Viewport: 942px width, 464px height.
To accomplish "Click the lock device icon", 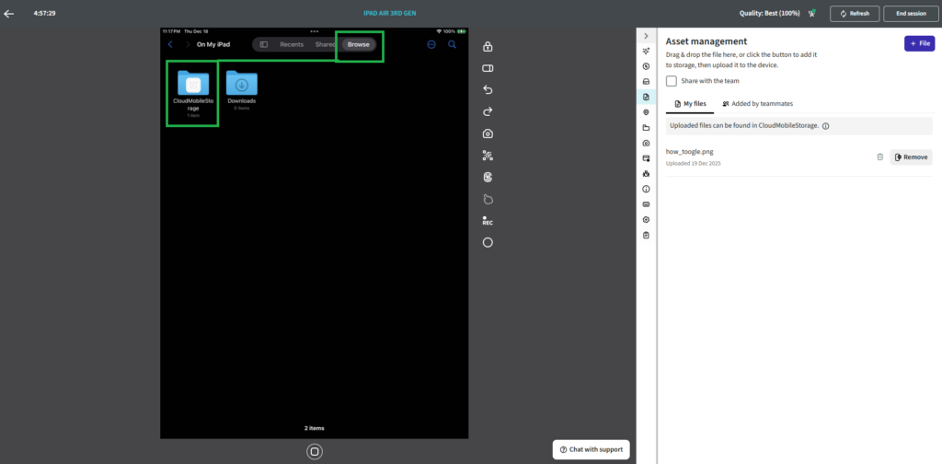I will pyautogui.click(x=488, y=47).
